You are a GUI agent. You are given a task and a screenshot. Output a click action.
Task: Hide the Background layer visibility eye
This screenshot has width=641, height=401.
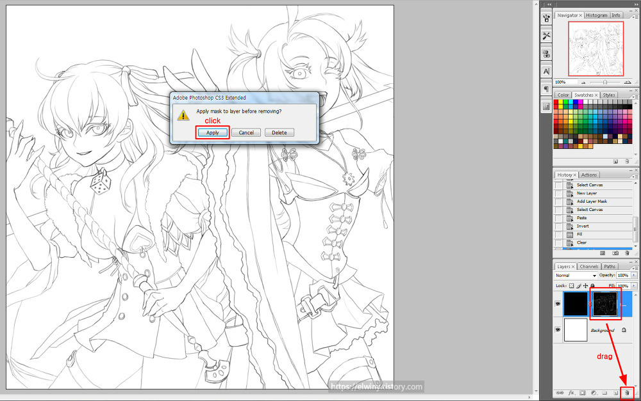[558, 329]
